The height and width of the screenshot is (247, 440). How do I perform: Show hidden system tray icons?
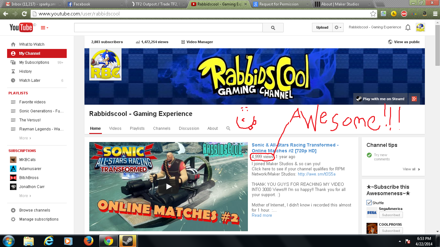pos(400,241)
